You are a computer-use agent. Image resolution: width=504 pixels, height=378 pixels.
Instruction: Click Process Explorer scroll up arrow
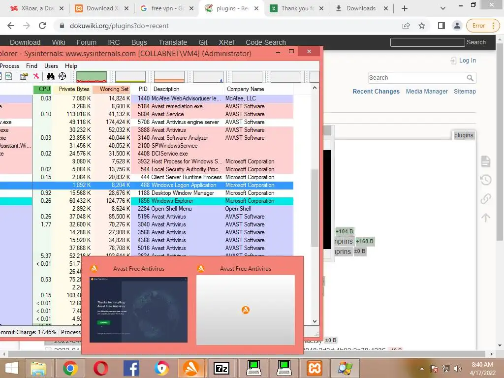pyautogui.click(x=315, y=88)
